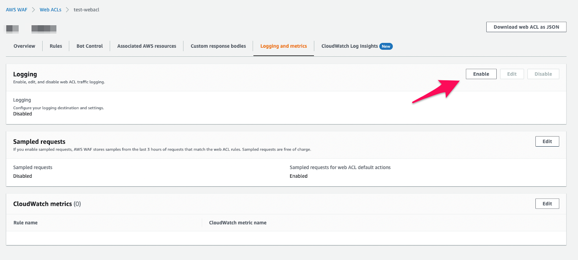
Task: Click the Disable logging button
Action: pos(543,74)
